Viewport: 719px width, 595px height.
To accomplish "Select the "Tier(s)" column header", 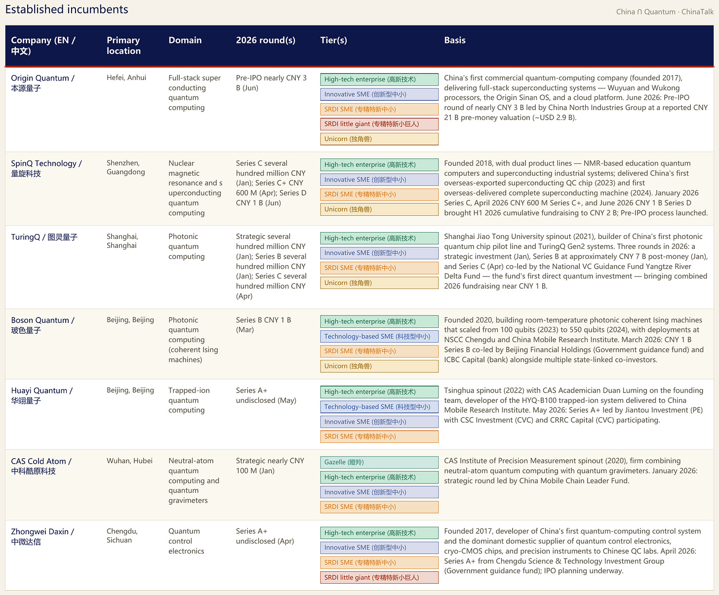I will (334, 40).
